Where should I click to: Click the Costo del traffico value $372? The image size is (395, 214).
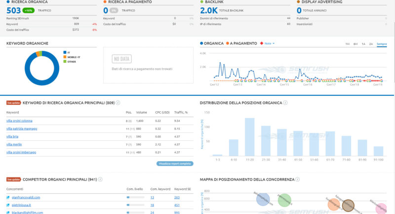click(x=76, y=30)
